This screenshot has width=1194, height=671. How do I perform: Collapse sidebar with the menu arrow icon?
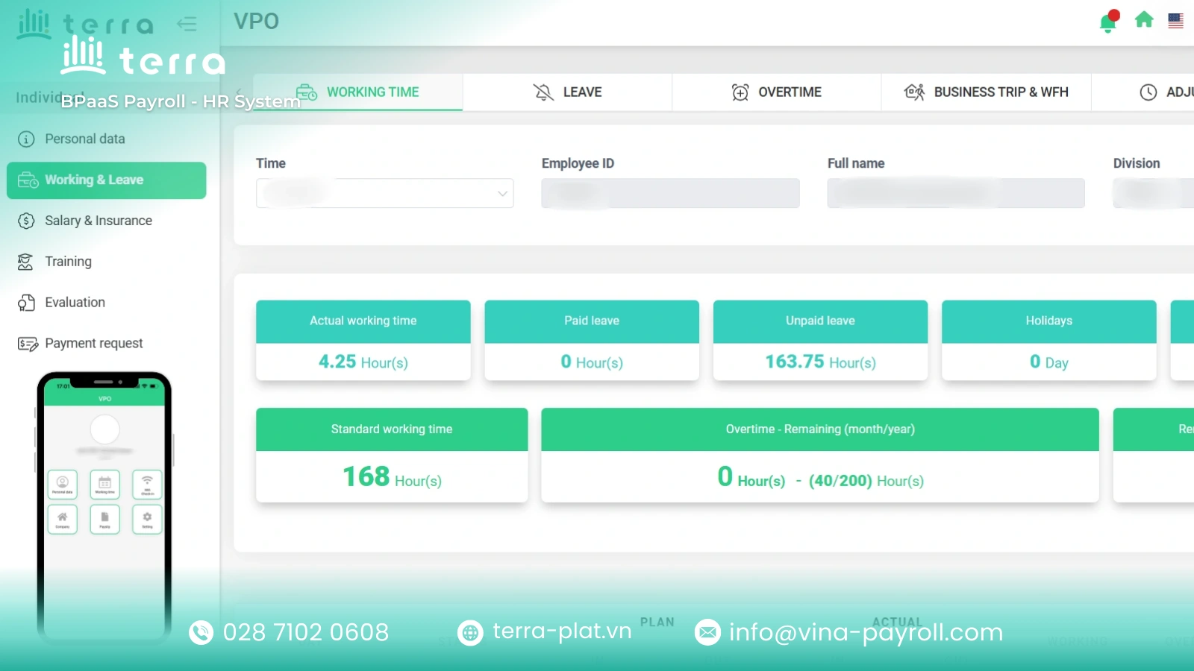point(187,24)
